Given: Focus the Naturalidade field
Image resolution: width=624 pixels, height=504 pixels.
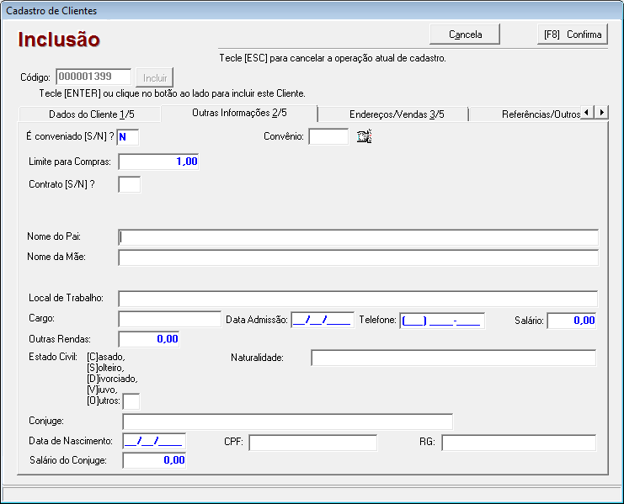Looking at the screenshot, I should [453, 358].
